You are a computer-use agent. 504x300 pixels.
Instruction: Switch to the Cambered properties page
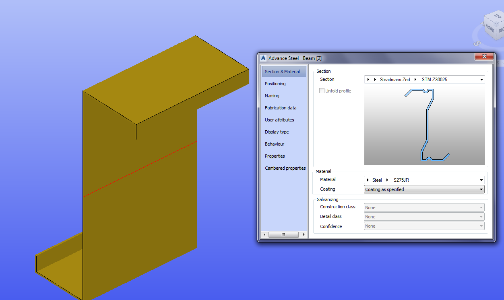(285, 168)
